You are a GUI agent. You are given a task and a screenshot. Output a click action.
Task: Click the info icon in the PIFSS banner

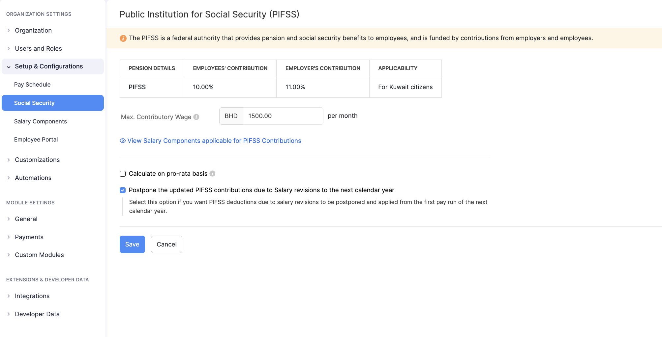click(x=123, y=38)
